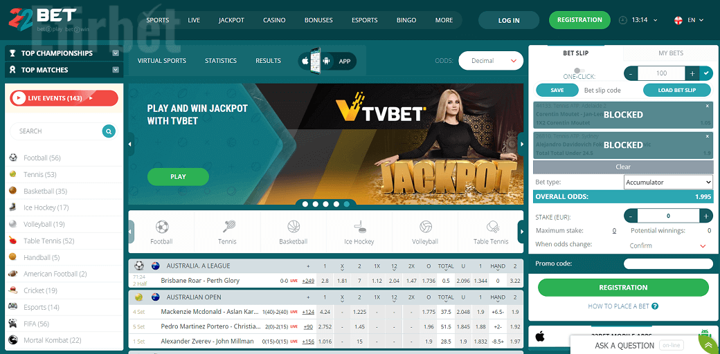Increase the stake with the plus button
The image size is (720, 354).
[x=705, y=216]
